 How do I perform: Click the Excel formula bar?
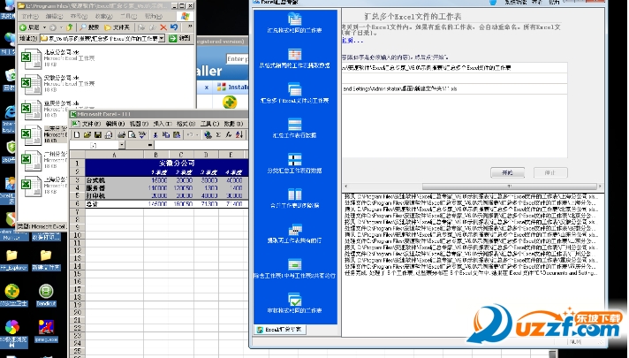(x=201, y=145)
